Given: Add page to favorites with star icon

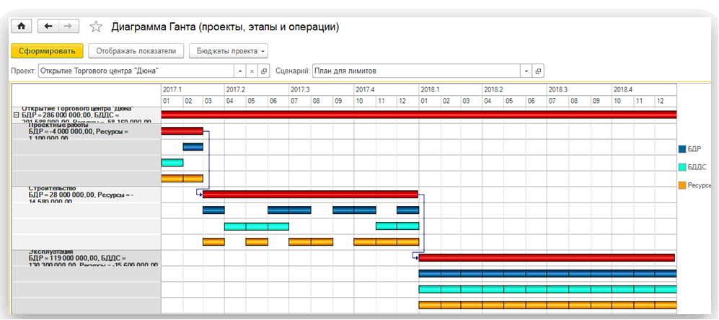Looking at the screenshot, I should coord(95,27).
